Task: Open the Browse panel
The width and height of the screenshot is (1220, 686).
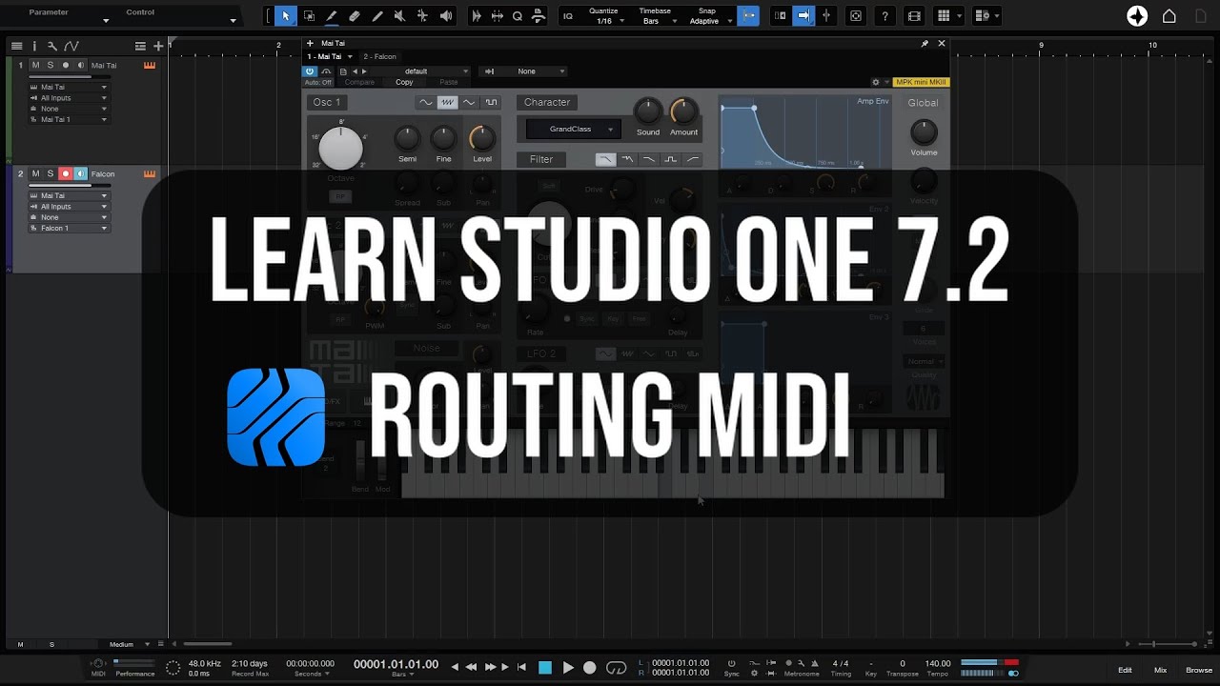Action: tap(1198, 670)
